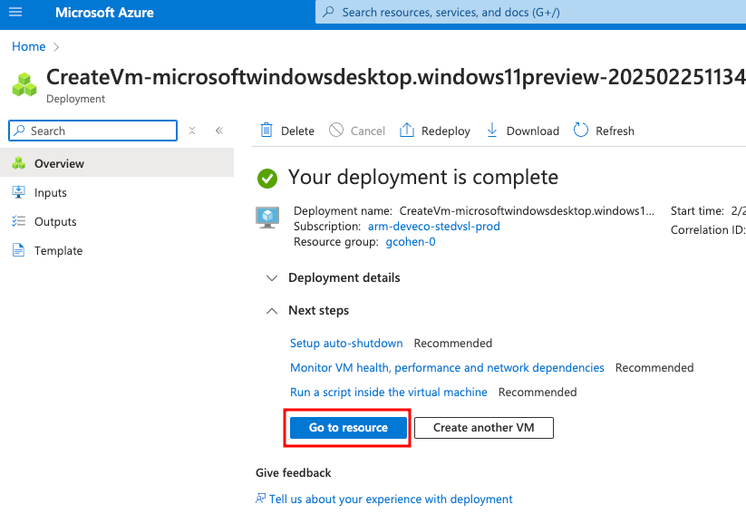Click the 'Start time:' label

coord(697,211)
